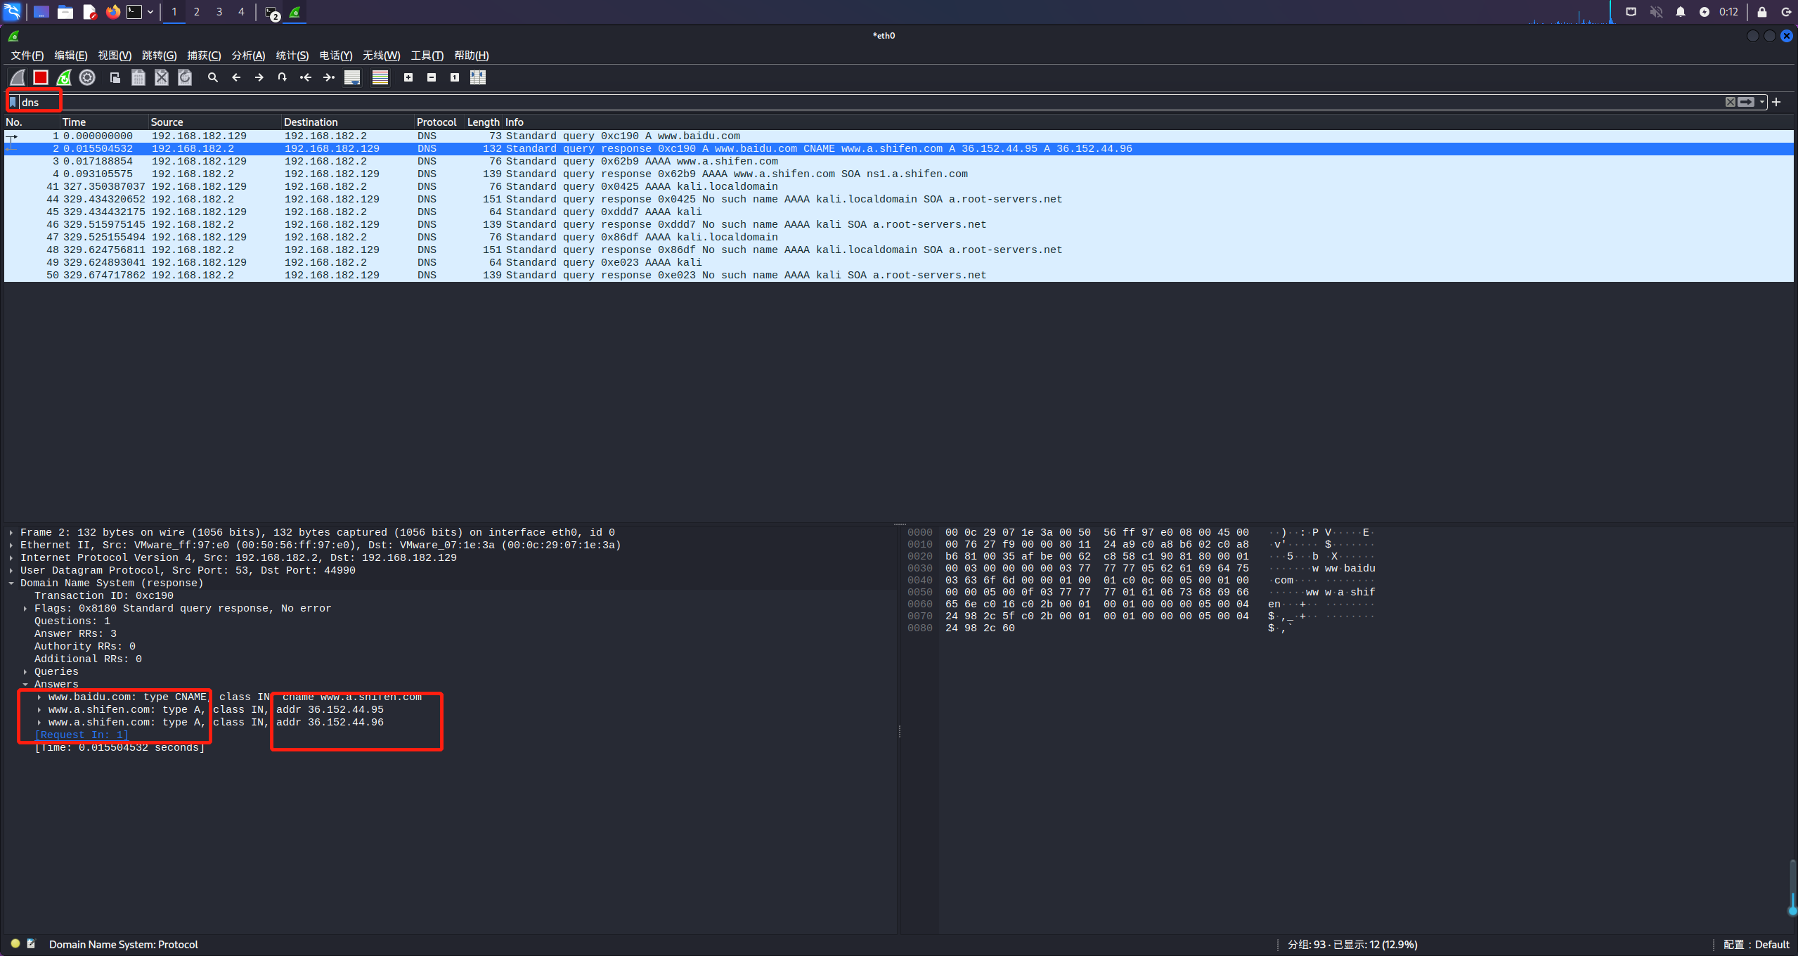
Task: Open the 文件(F) menu
Action: pos(27,56)
